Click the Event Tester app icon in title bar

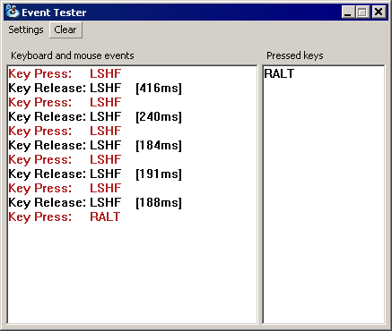13,13
